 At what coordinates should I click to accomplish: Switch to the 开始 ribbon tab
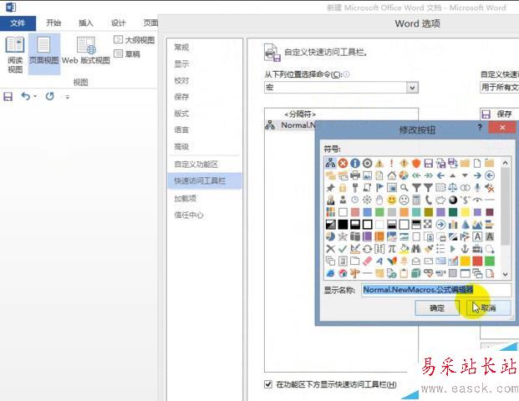click(x=53, y=23)
